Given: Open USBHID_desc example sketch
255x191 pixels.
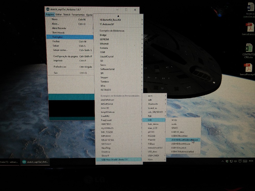Looking at the screenshot, I should pos(183,132).
